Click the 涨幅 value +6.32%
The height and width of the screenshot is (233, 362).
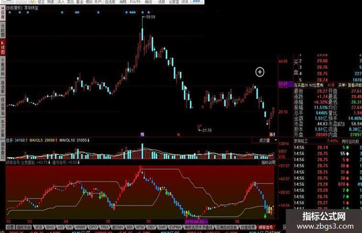point(321,102)
